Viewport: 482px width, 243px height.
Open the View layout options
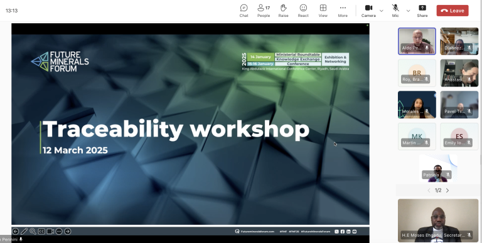[x=323, y=11]
